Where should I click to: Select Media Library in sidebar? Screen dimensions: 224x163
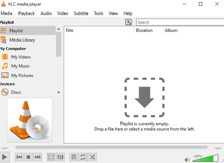[28, 40]
